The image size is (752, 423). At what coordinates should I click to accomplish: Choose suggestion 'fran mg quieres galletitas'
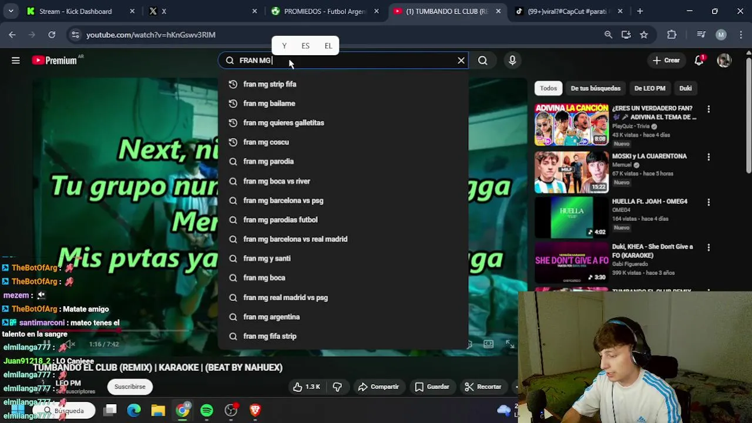tap(343, 123)
